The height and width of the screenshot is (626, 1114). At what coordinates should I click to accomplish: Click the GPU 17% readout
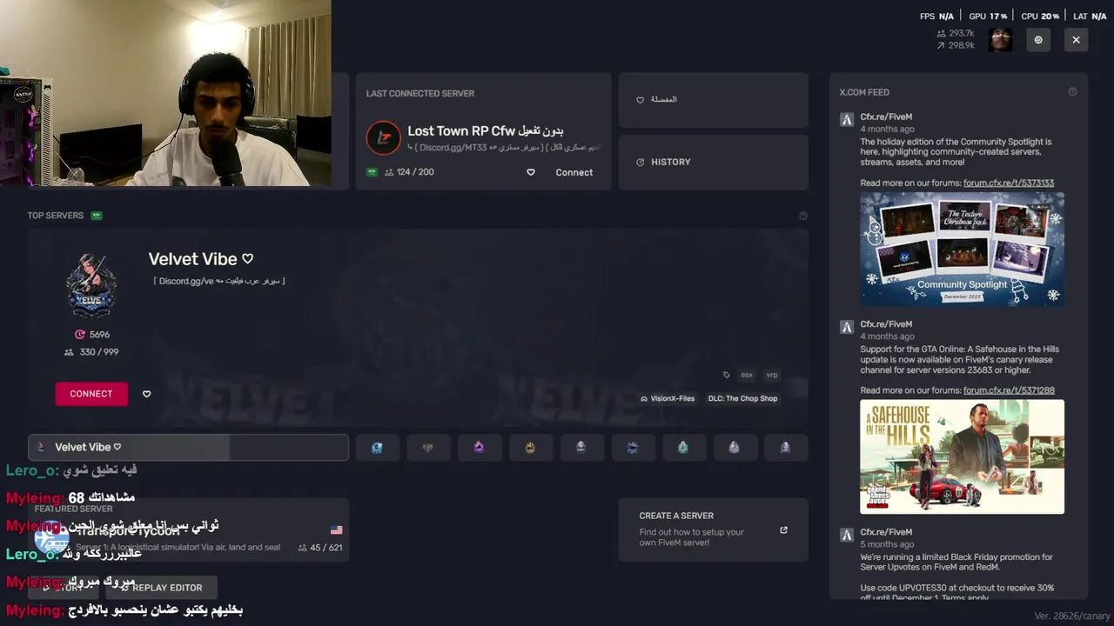pyautogui.click(x=988, y=17)
